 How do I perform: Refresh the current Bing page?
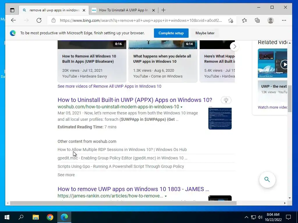tap(39, 20)
